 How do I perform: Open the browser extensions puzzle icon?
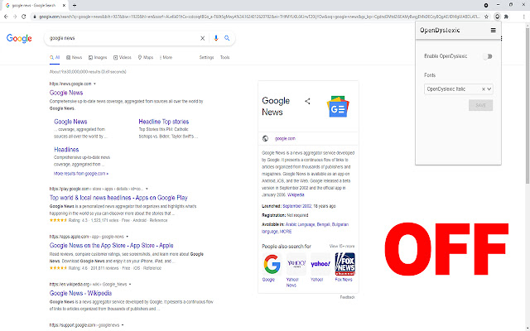pos(504,16)
